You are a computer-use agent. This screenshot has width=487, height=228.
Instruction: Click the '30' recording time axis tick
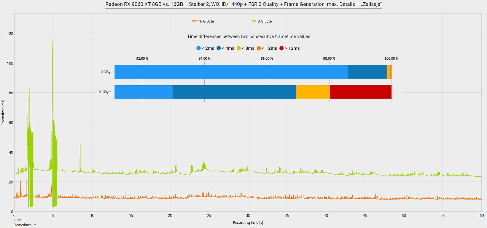point(248,215)
